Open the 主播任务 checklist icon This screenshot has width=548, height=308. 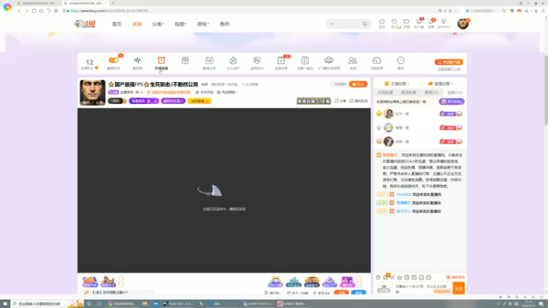[281, 60]
